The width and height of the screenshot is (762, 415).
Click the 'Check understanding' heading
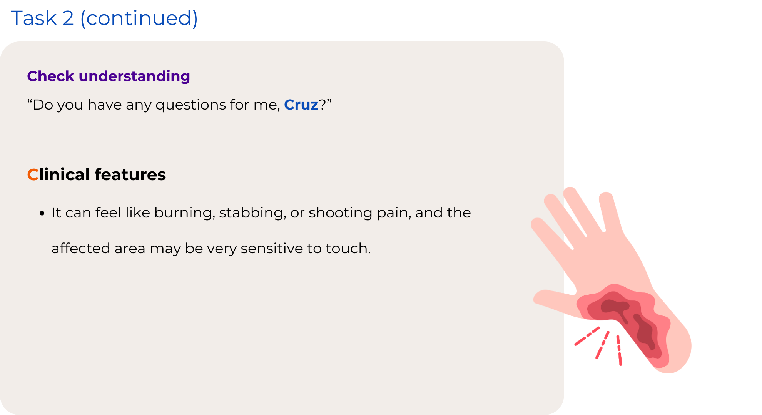[x=109, y=76]
